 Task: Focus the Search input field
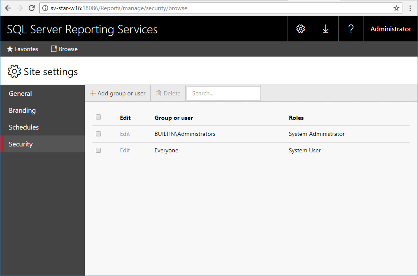click(x=224, y=93)
